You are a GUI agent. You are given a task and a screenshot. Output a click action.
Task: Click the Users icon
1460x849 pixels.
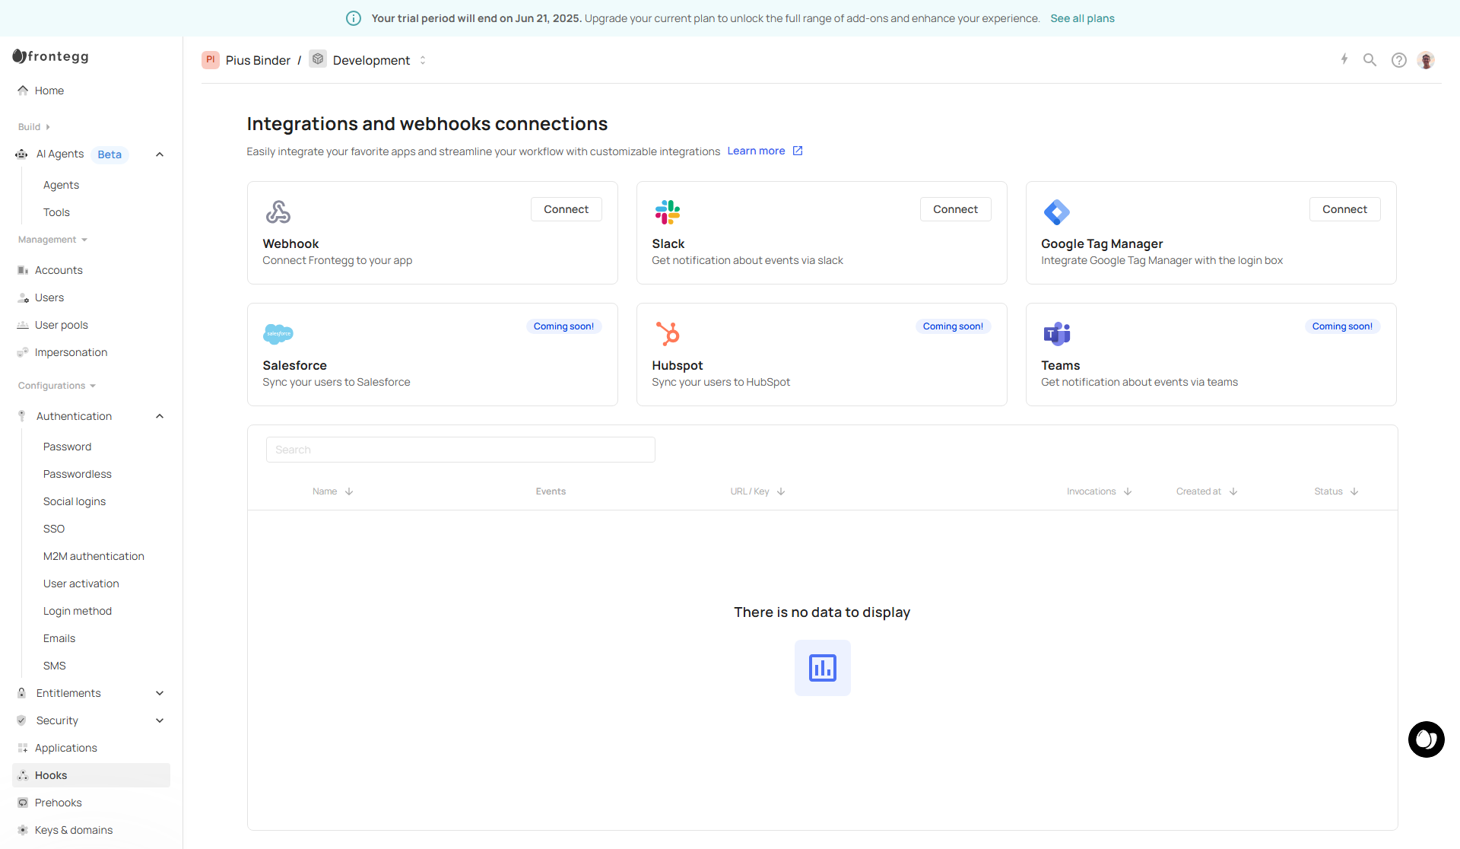(x=23, y=297)
